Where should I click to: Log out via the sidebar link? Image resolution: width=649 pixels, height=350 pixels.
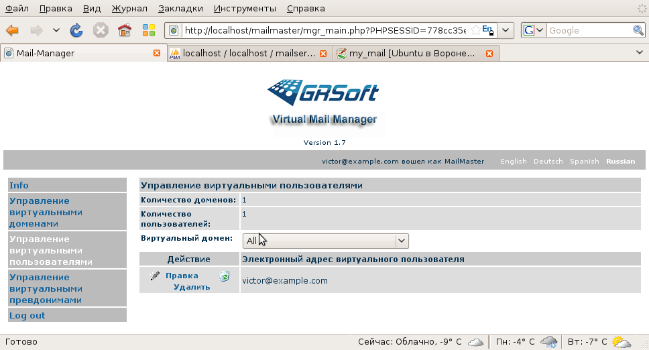27,315
